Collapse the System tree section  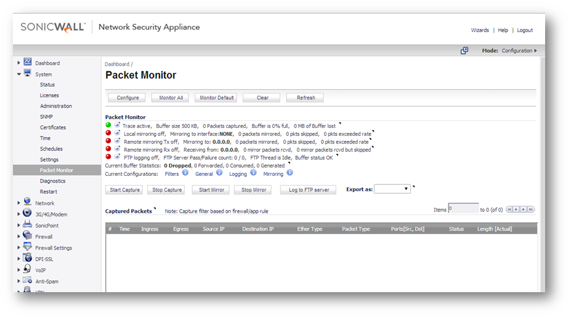click(x=19, y=74)
